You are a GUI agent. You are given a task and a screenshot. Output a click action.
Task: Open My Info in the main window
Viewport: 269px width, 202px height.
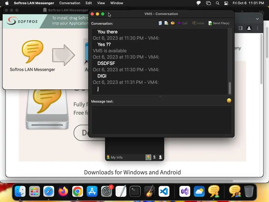(x=115, y=157)
